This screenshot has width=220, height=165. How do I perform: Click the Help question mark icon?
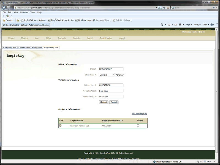212,25
